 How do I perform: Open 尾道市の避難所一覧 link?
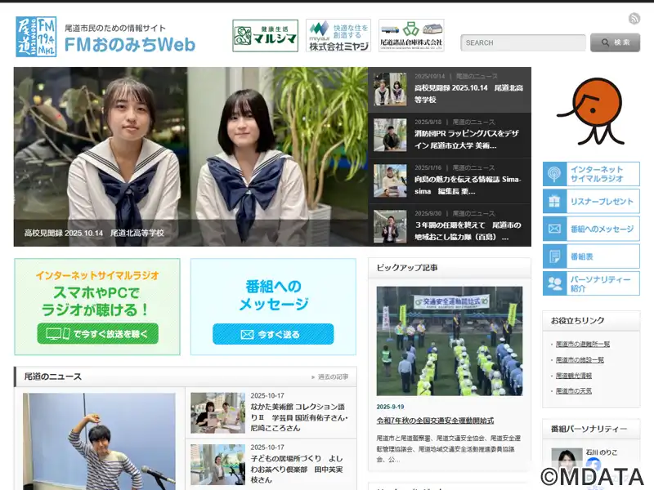click(x=583, y=345)
